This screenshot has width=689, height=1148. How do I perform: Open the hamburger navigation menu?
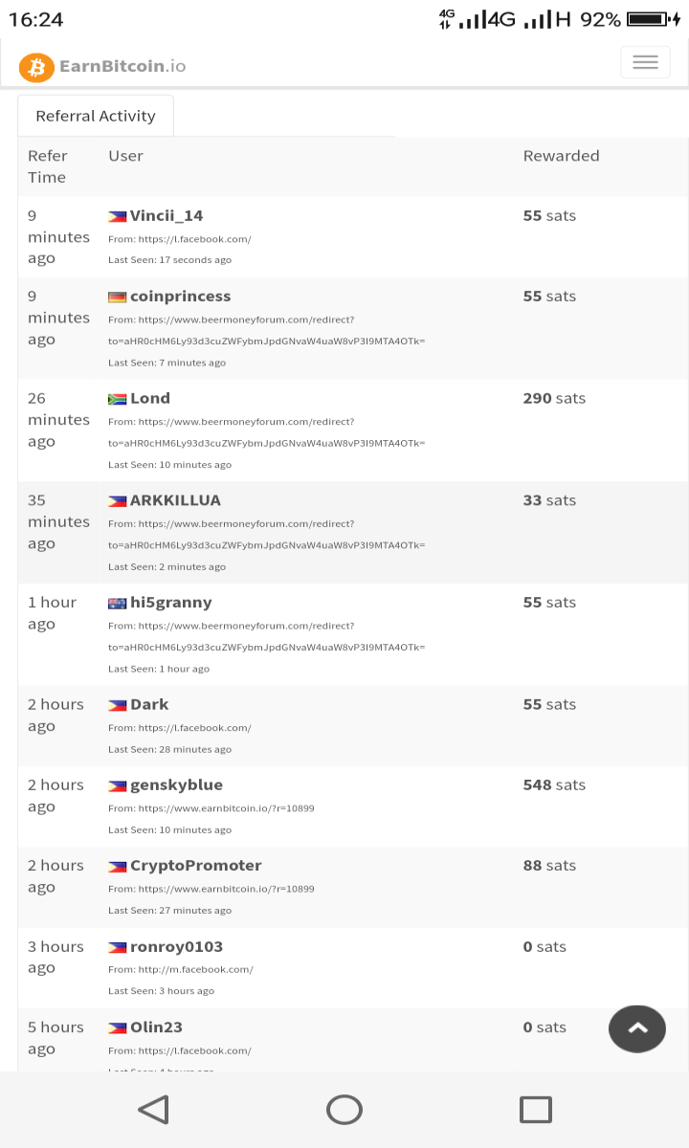pyautogui.click(x=645, y=62)
